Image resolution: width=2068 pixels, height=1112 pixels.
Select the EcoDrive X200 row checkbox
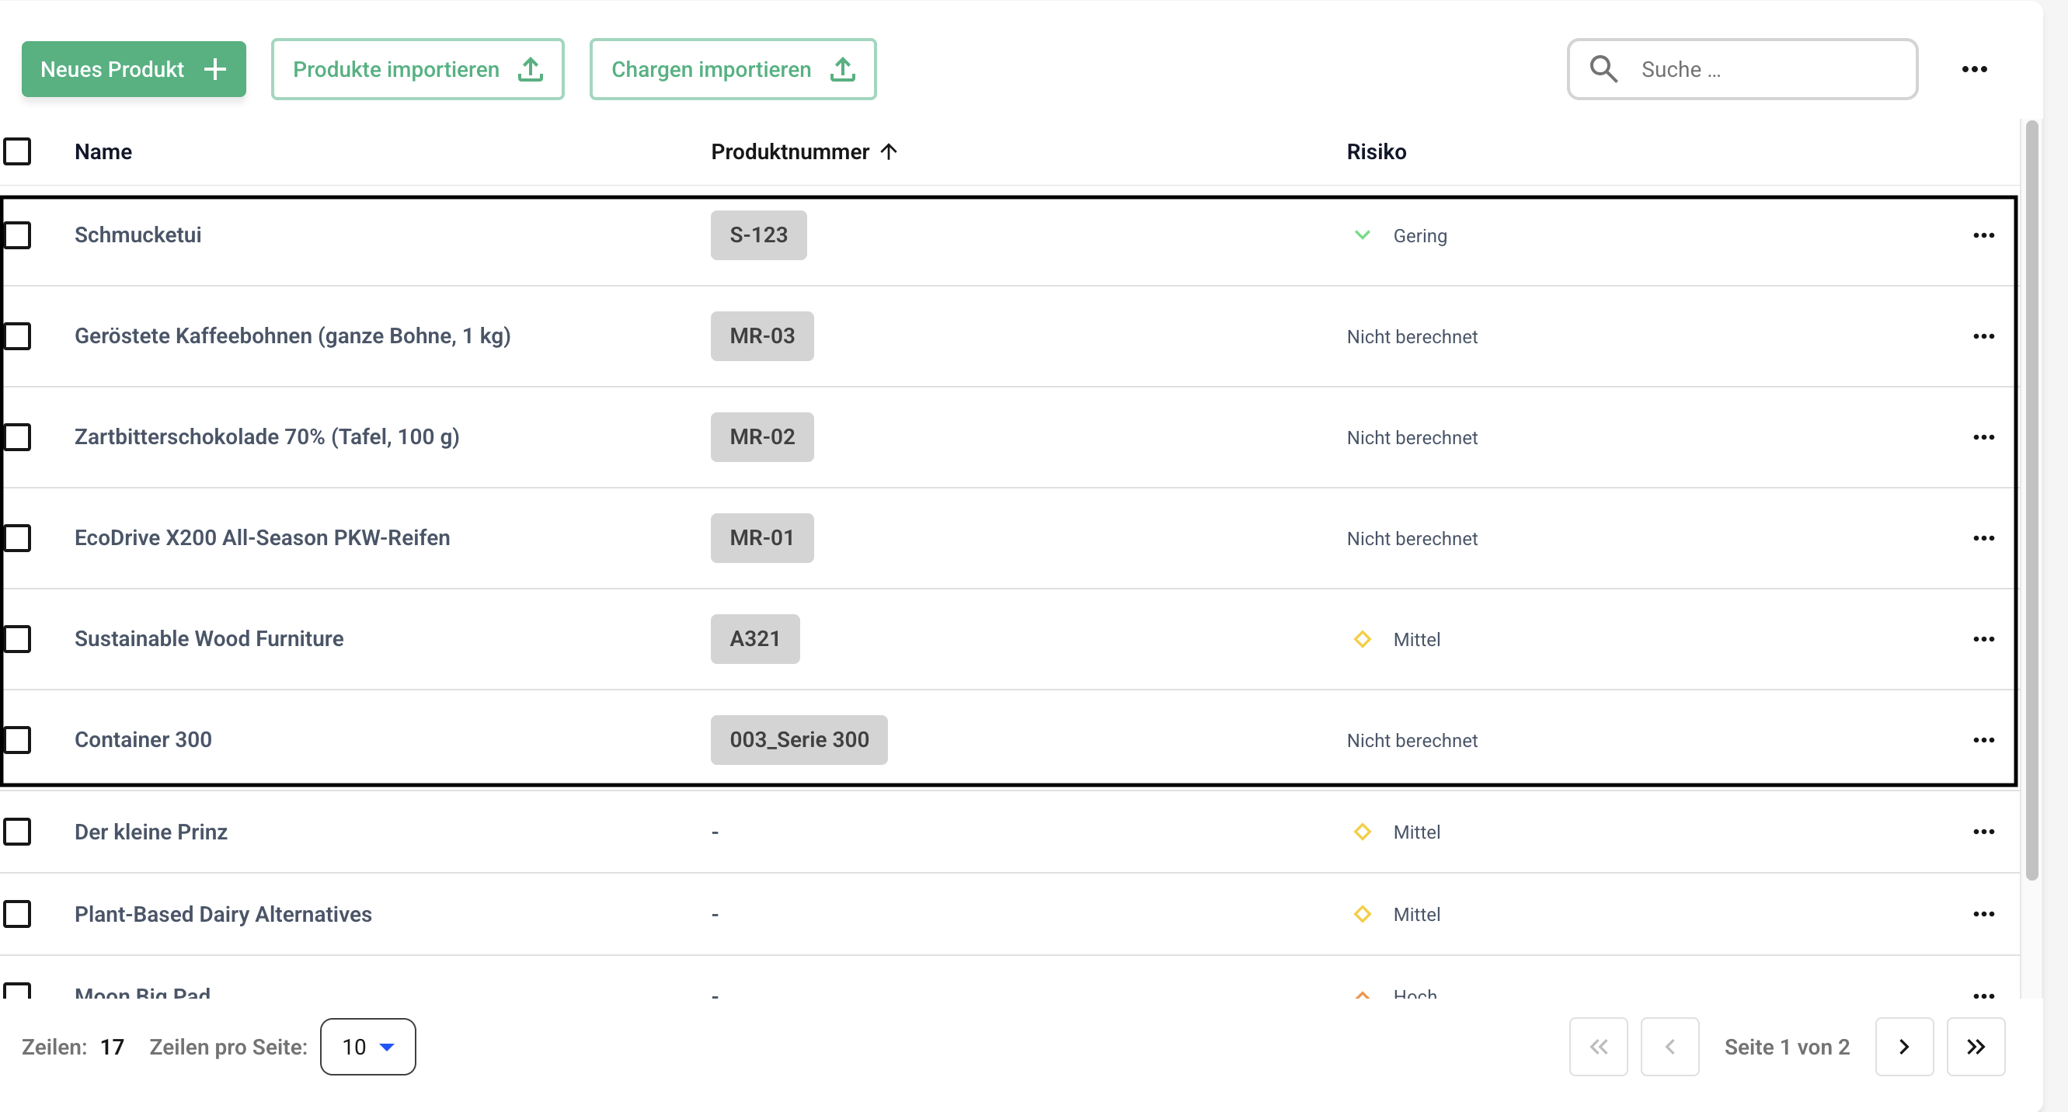[x=18, y=537]
